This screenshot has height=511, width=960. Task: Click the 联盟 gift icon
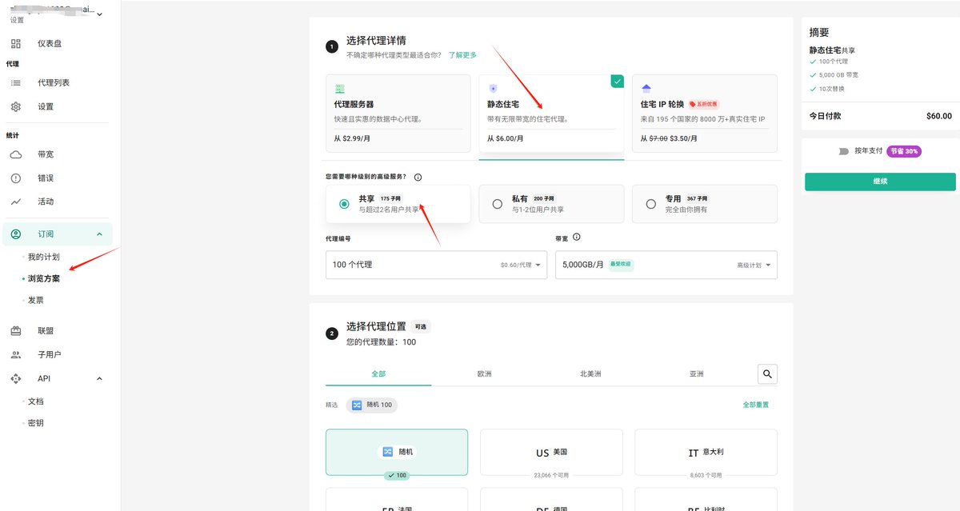pyautogui.click(x=16, y=330)
